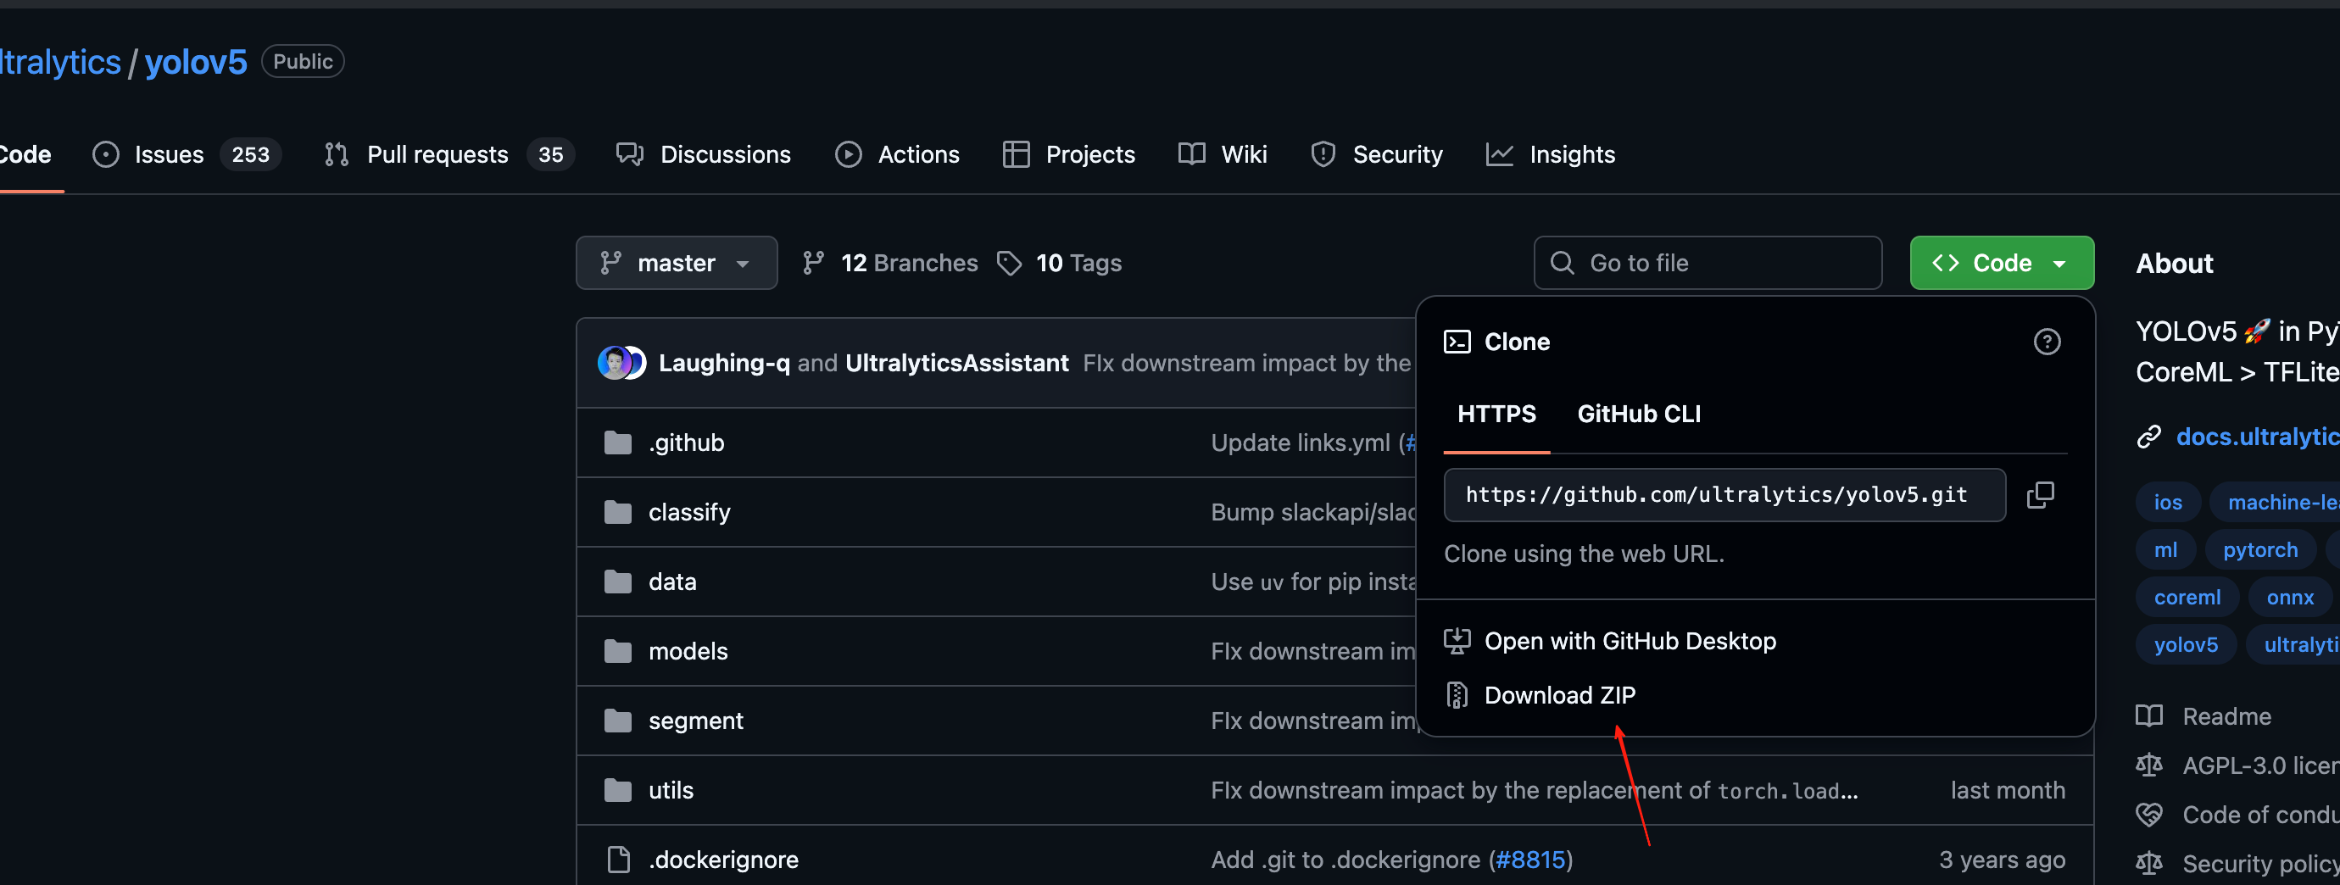This screenshot has width=2340, height=885.
Task: Click the tag icon for 10 Tags
Action: click(1008, 264)
